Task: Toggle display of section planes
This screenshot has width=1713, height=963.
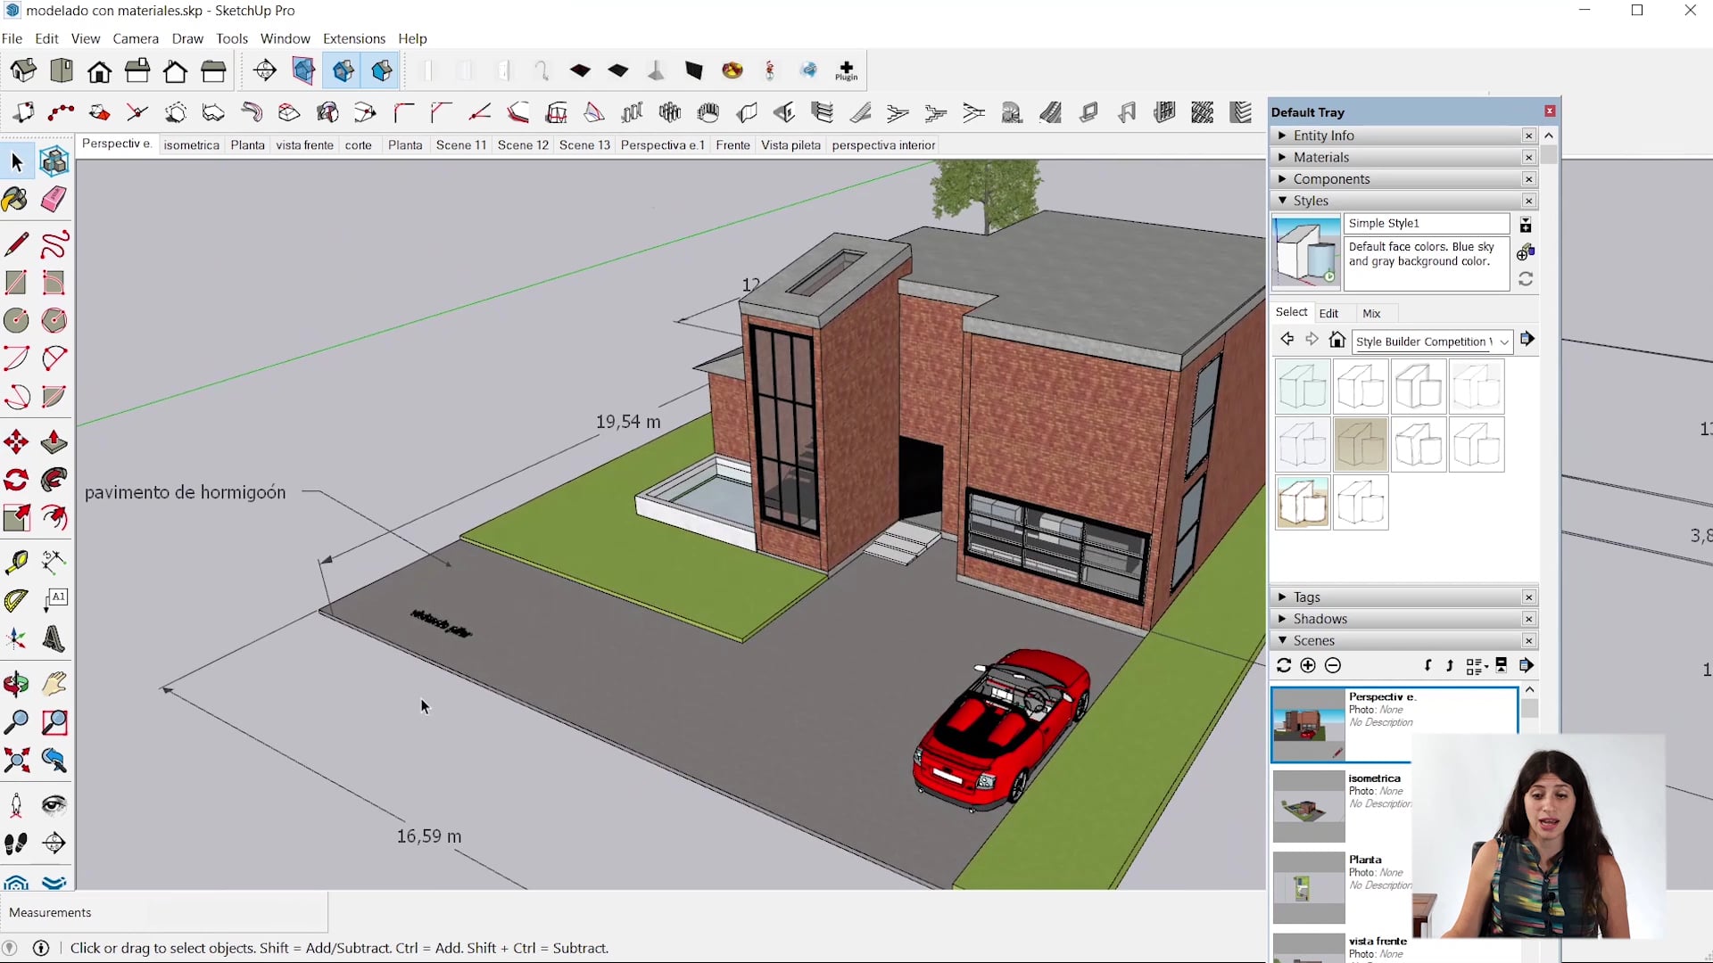Action: point(303,70)
